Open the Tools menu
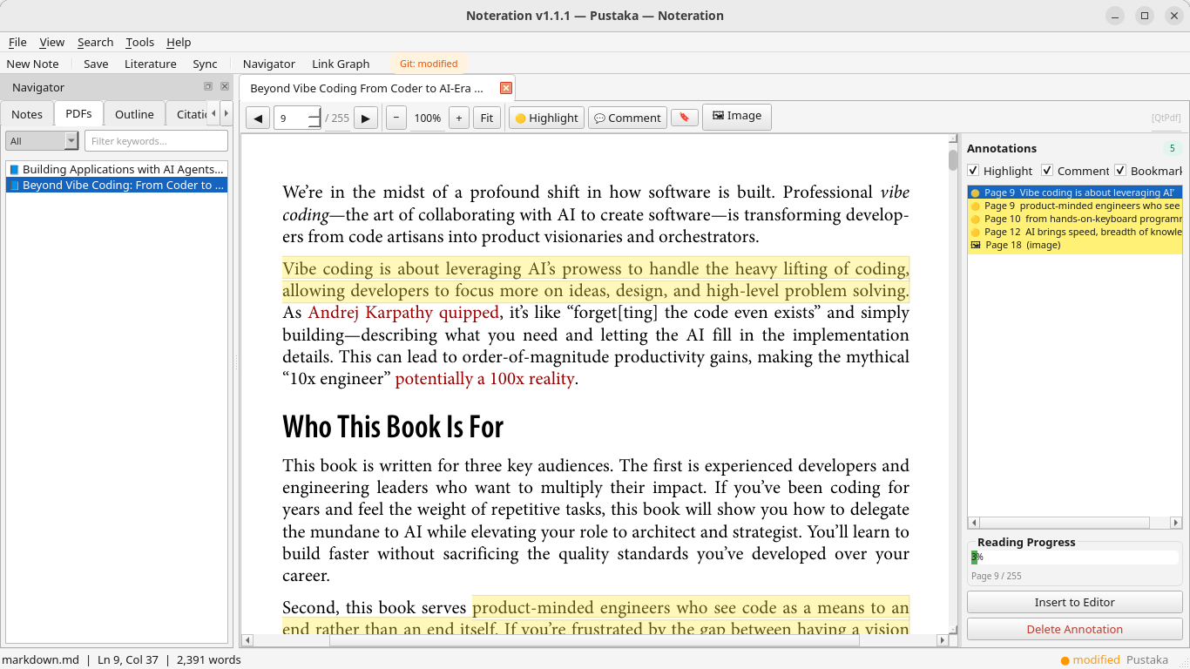Image resolution: width=1190 pixels, height=669 pixels. tap(139, 42)
